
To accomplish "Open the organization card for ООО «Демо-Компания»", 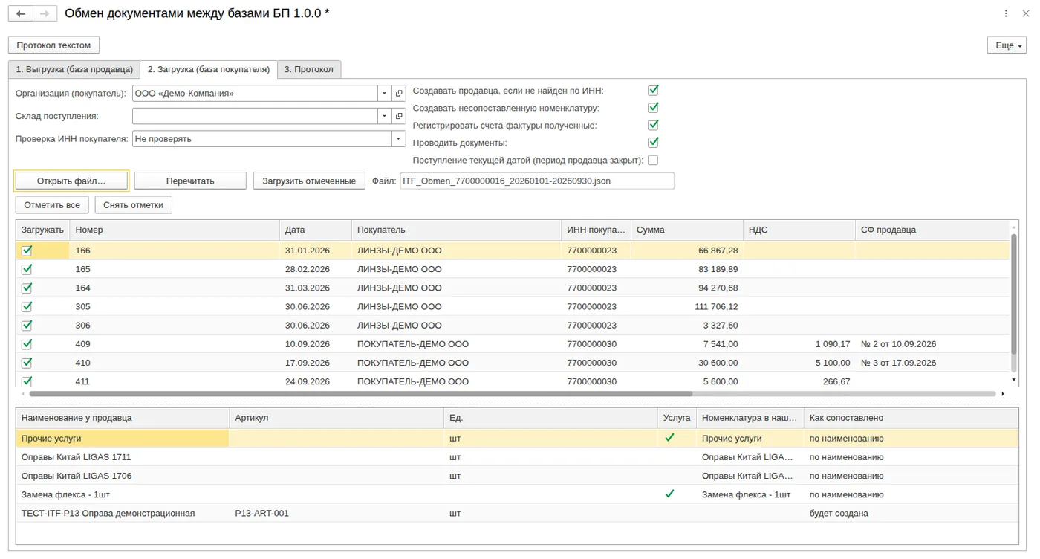I will coord(399,94).
